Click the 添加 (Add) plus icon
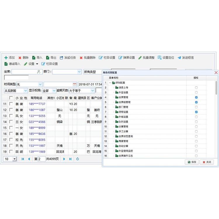Screen dimensions: 219x219 (6, 58)
